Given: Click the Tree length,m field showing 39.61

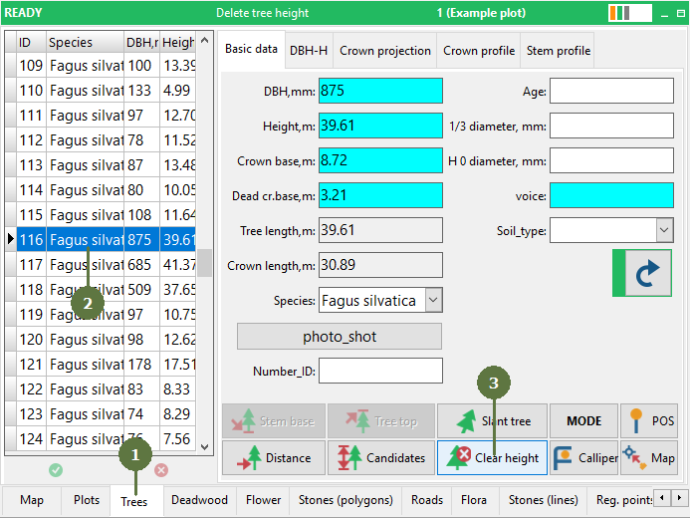Looking at the screenshot, I should click(x=380, y=230).
